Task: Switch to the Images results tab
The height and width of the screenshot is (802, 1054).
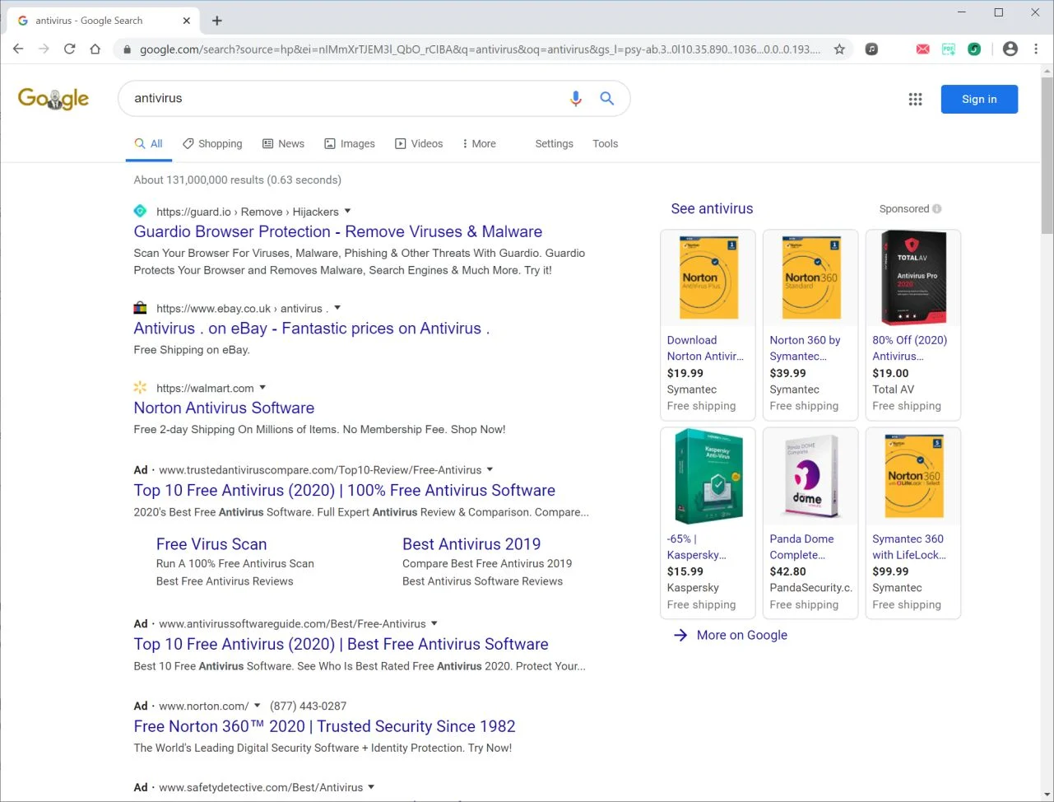Action: 350,143
